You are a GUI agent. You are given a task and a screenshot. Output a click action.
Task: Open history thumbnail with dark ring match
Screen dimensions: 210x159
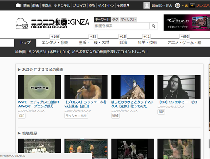pyautogui.click(x=133, y=148)
